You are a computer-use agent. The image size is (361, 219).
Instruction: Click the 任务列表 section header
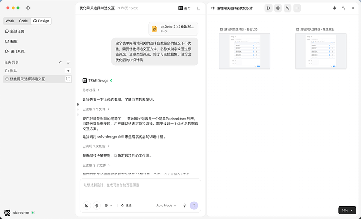12,62
